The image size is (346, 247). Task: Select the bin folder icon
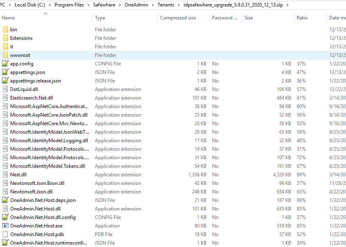5,30
